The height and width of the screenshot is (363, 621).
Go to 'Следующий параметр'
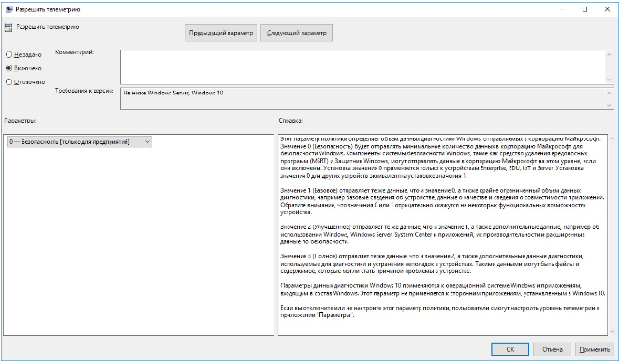tap(296, 33)
